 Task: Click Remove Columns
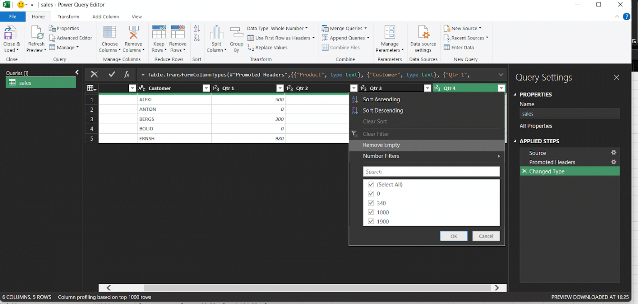[133, 37]
